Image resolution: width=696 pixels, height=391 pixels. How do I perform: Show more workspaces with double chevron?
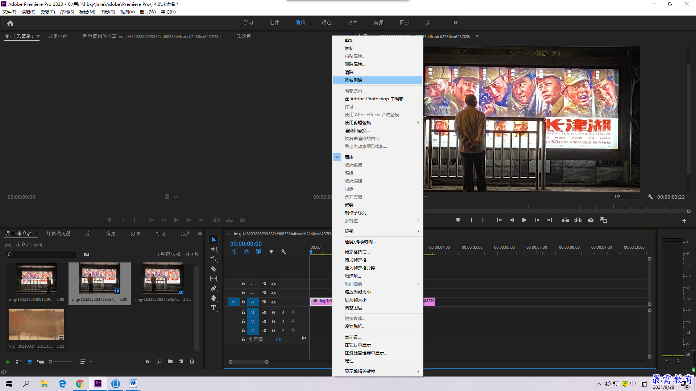pos(455,22)
